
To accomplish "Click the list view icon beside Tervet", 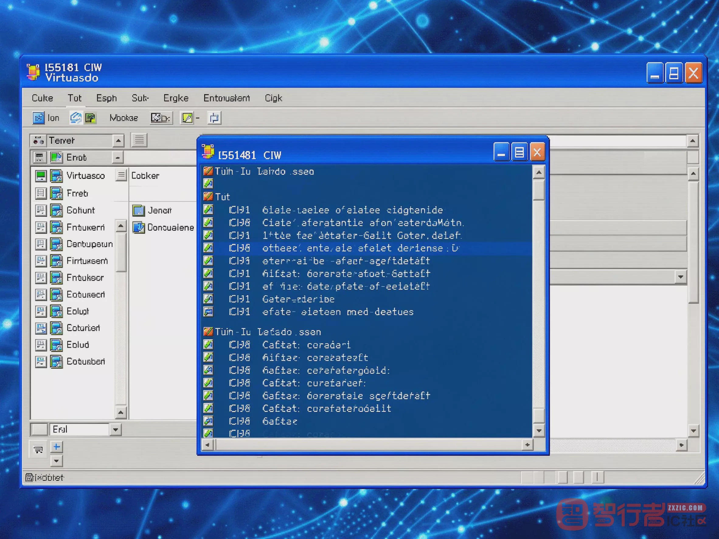I will [x=139, y=140].
